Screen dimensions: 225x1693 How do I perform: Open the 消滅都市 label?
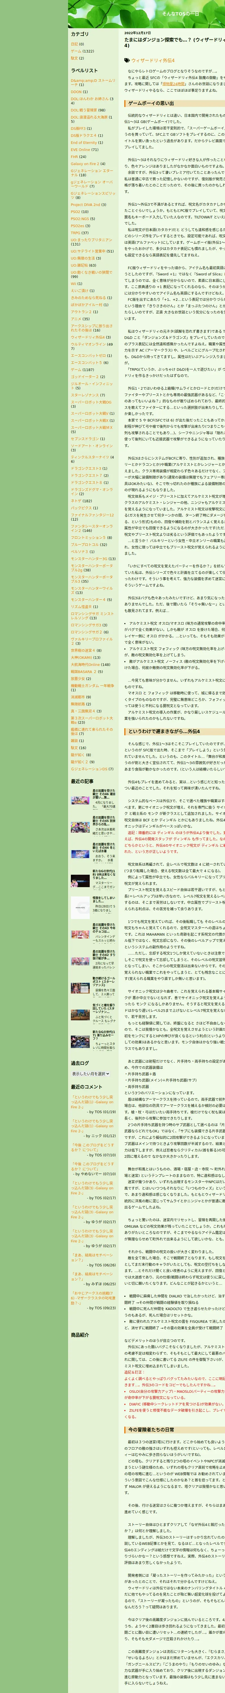click(78, 697)
